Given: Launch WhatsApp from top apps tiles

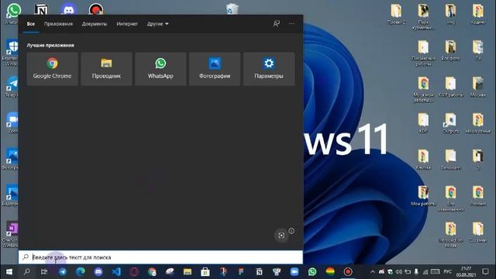Looking at the screenshot, I should click(160, 69).
